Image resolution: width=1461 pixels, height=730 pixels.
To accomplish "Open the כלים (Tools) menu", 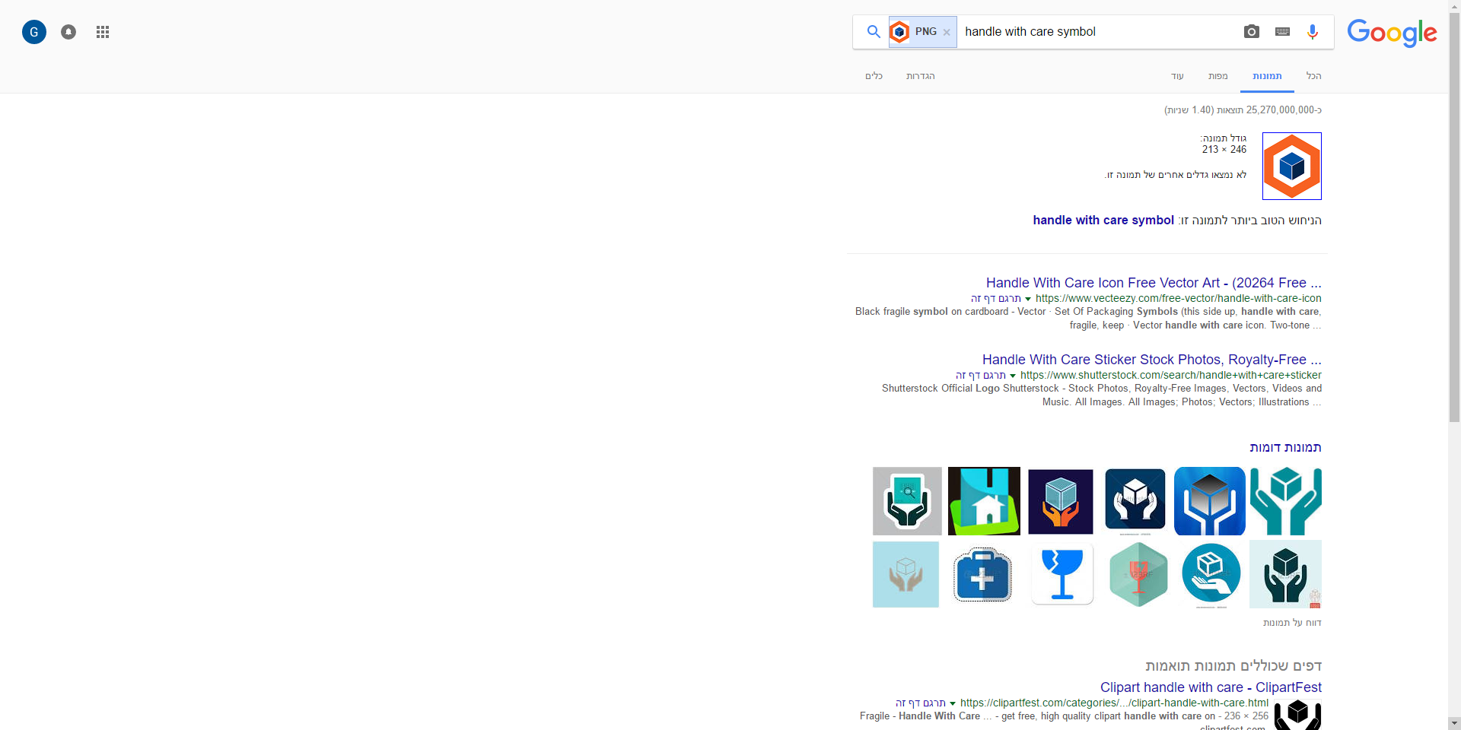I will [x=874, y=76].
